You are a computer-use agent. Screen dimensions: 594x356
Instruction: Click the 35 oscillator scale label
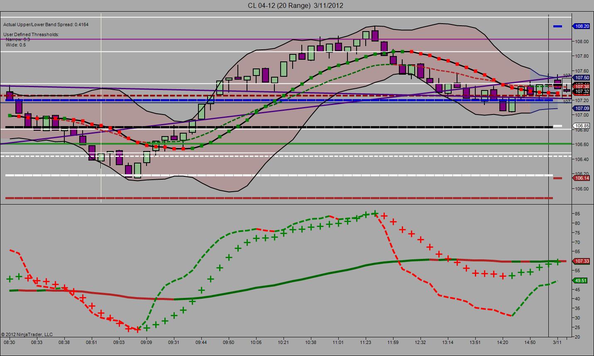pos(577,309)
